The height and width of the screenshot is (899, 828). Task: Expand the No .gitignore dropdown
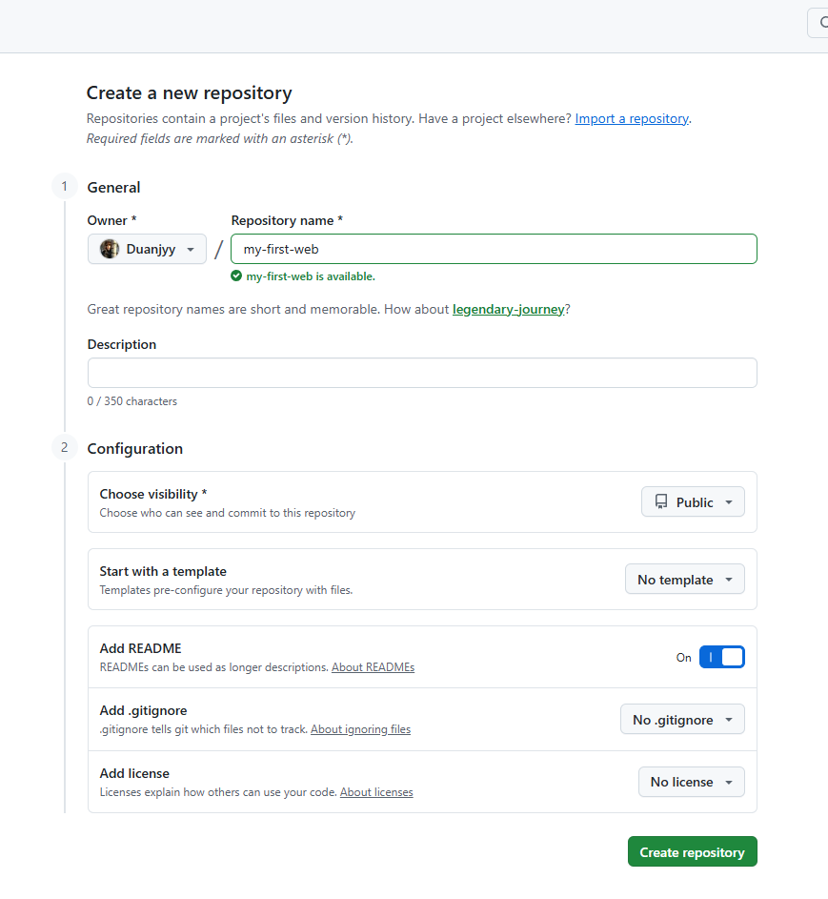[x=682, y=720]
